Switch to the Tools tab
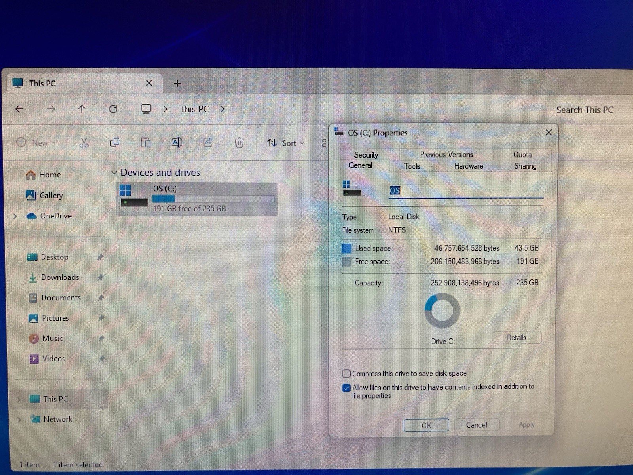The width and height of the screenshot is (633, 475). 412,166
